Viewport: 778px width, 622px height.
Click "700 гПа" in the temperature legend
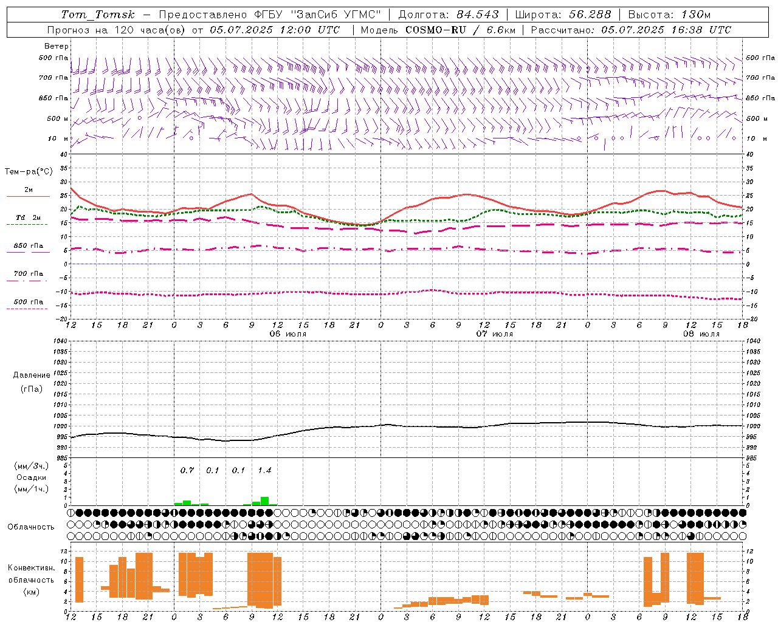tap(29, 274)
